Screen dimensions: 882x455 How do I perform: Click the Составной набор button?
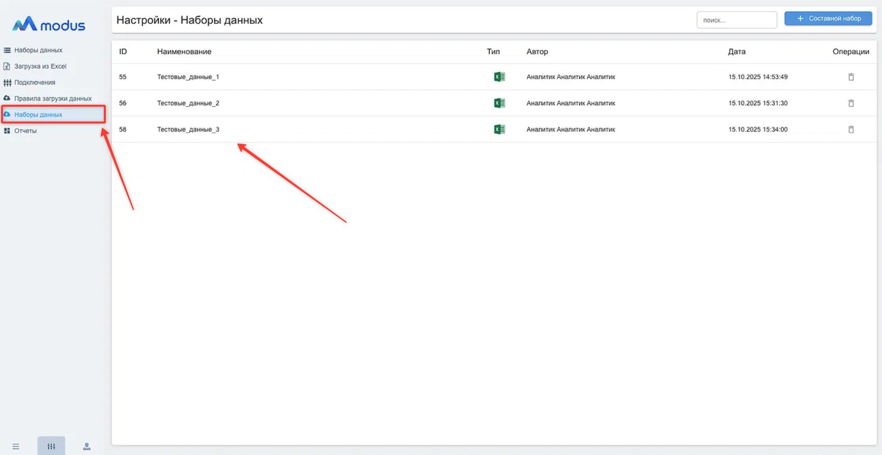point(828,18)
